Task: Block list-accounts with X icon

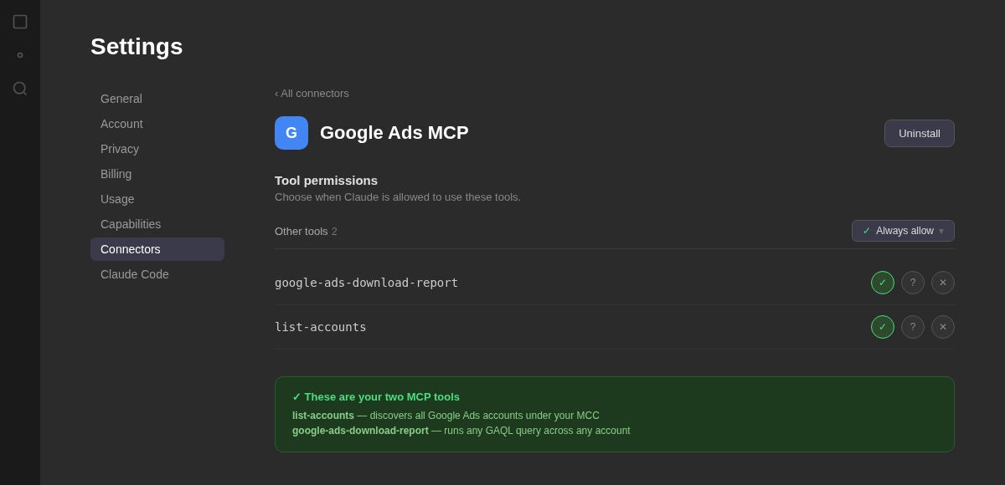Action: [x=943, y=327]
